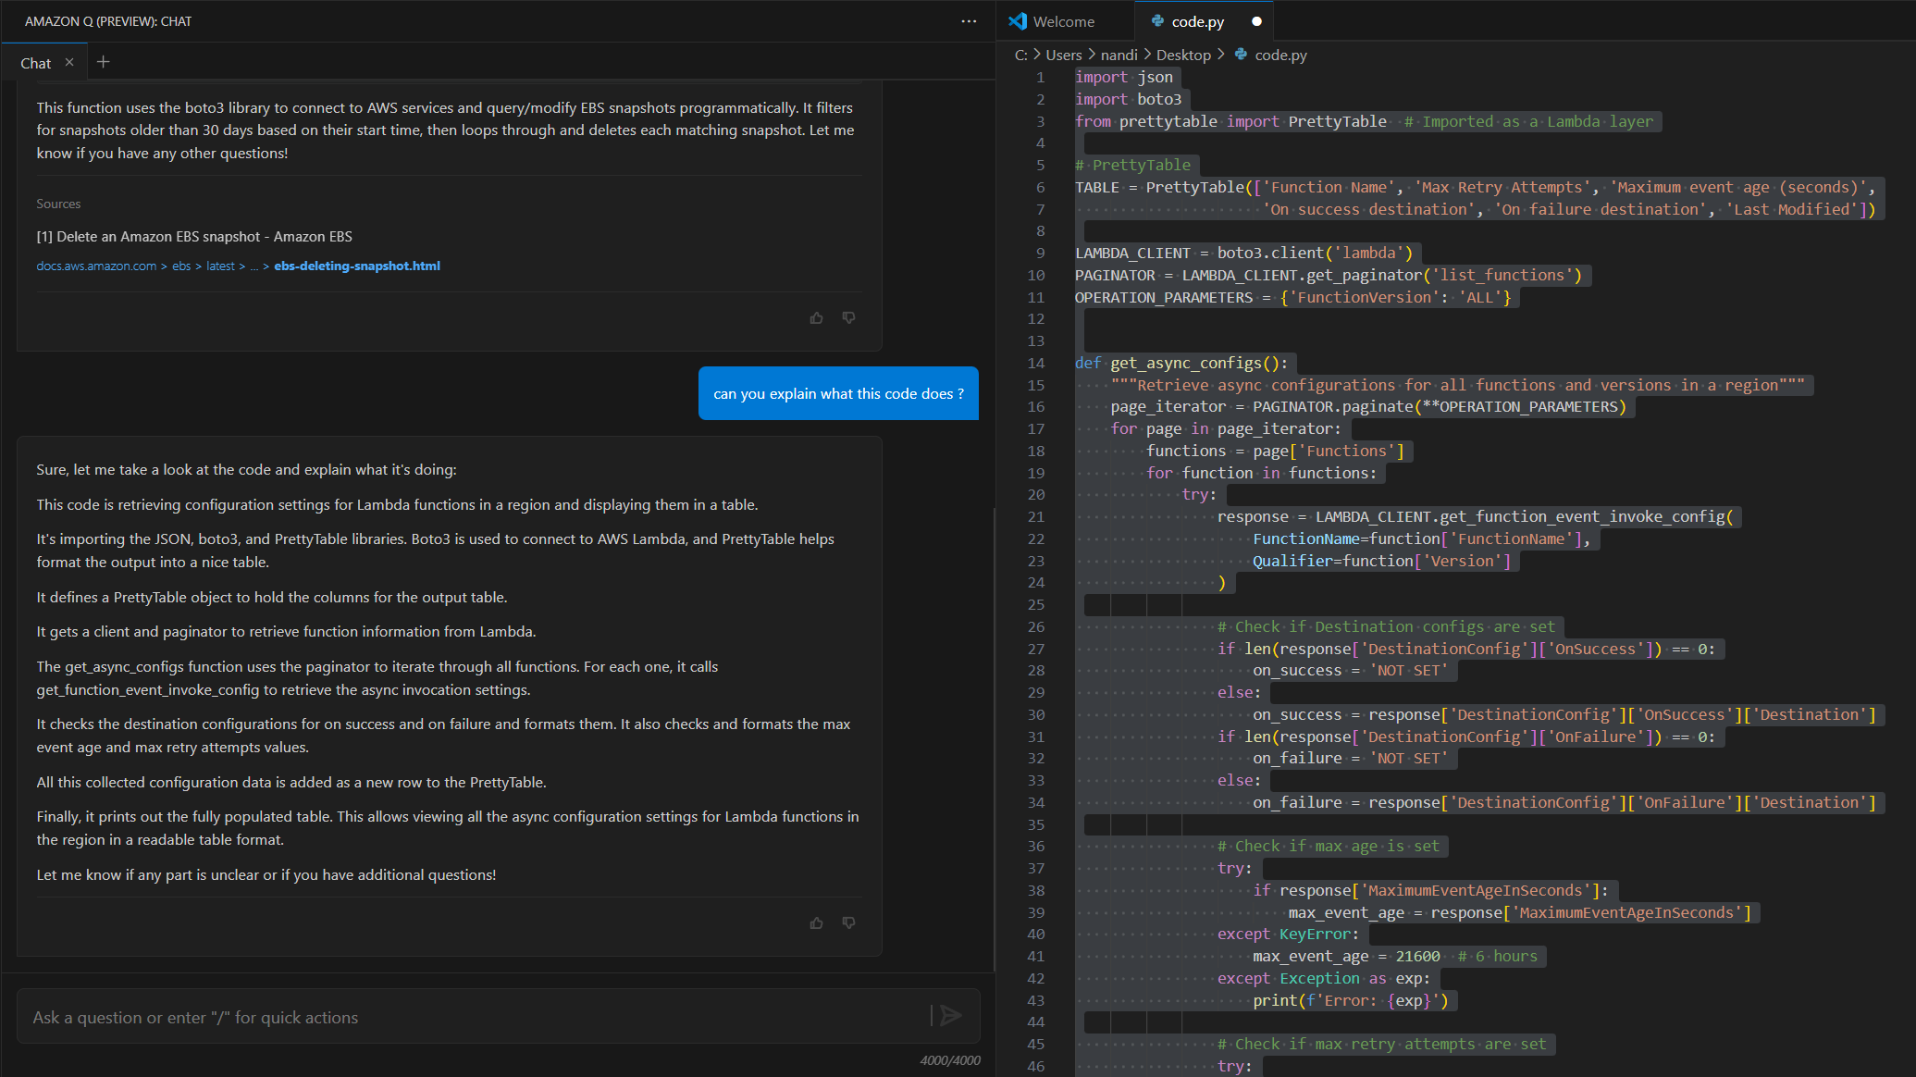The width and height of the screenshot is (1916, 1077).
Task: Click the send message arrow in the chat input
Action: pos(950,1015)
